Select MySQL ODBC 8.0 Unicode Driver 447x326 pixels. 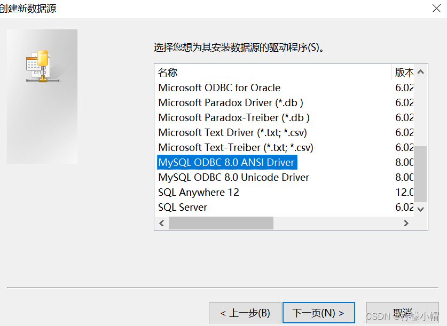pyautogui.click(x=233, y=177)
